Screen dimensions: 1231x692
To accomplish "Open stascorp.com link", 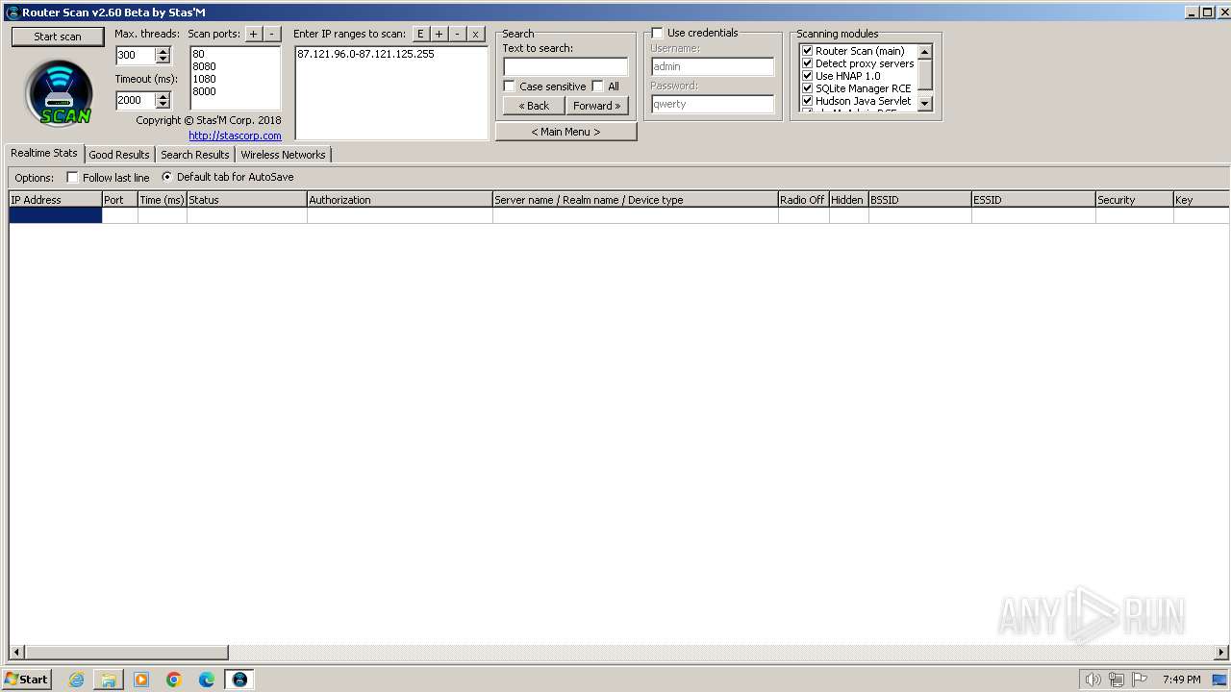I will (235, 136).
